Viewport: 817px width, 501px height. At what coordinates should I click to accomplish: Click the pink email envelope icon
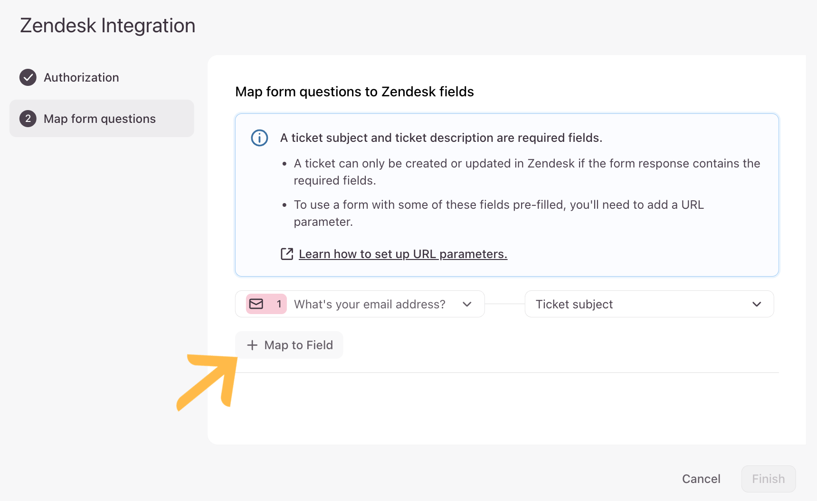256,304
